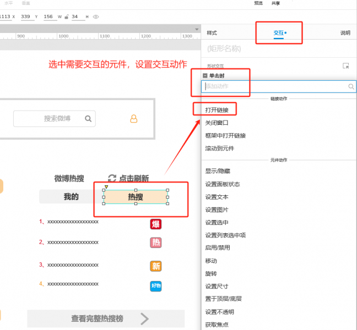357x330 pixels.
Task: Click the orange user profile icon
Action: [x=134, y=119]
